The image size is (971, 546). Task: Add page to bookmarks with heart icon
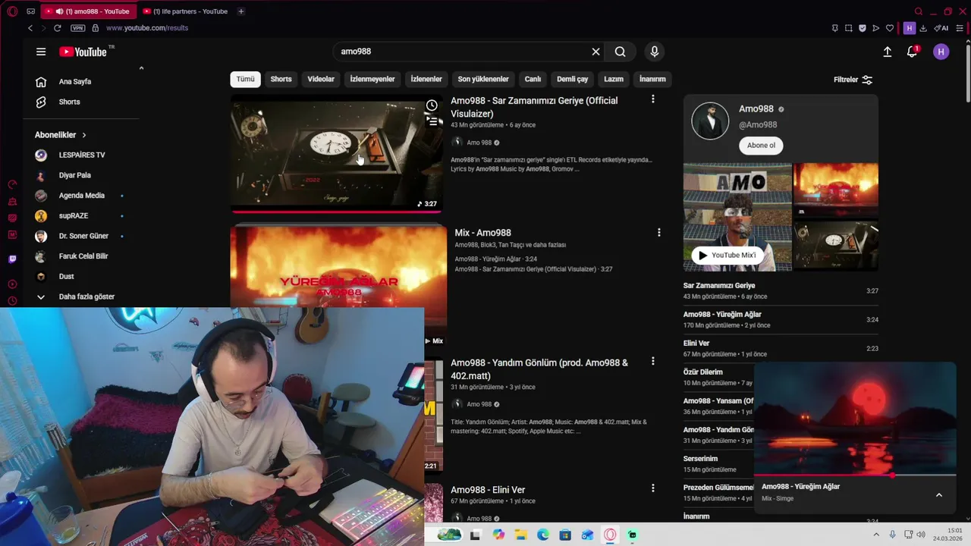[x=890, y=28]
